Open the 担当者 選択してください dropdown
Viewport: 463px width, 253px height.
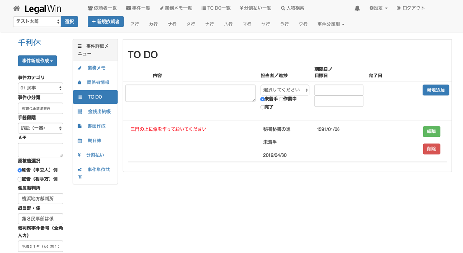284,90
